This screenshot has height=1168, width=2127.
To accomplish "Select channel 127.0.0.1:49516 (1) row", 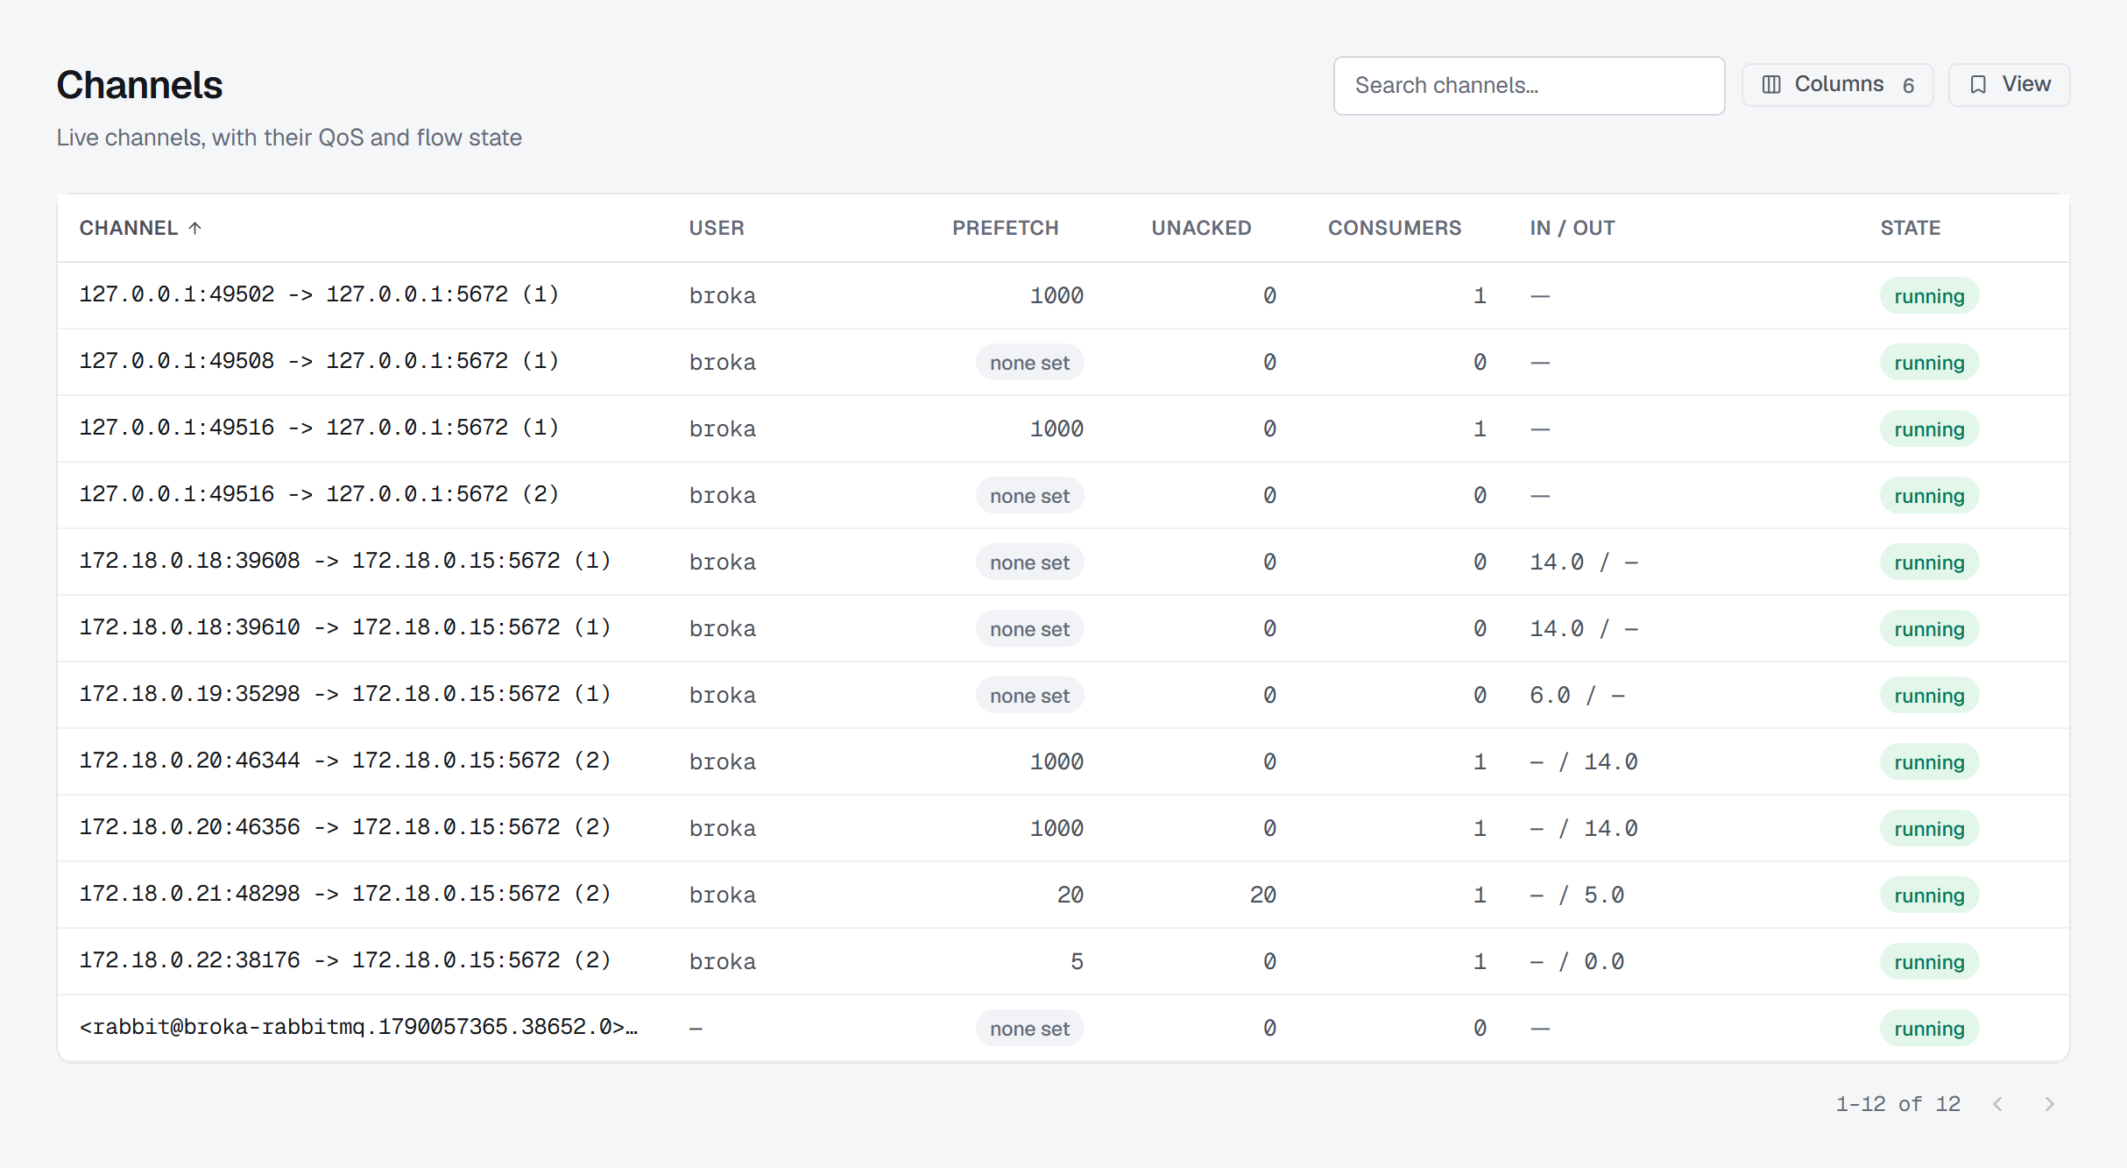I will coord(1063,428).
